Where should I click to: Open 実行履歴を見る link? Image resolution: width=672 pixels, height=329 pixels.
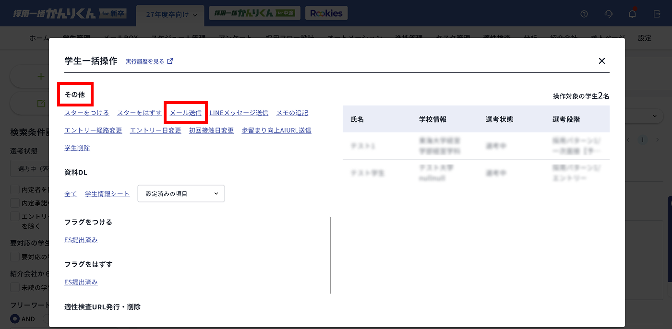click(145, 61)
